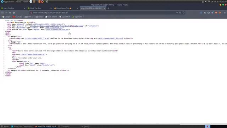Open page actions three-dots menu
Screen dimensions: 227x128
[177, 13]
